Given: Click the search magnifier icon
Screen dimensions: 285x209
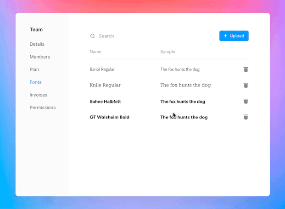Looking at the screenshot, I should [93, 36].
